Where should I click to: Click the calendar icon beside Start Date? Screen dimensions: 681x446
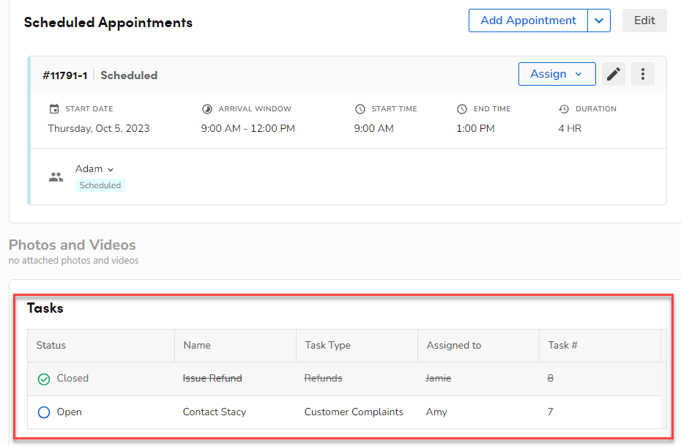click(x=53, y=109)
